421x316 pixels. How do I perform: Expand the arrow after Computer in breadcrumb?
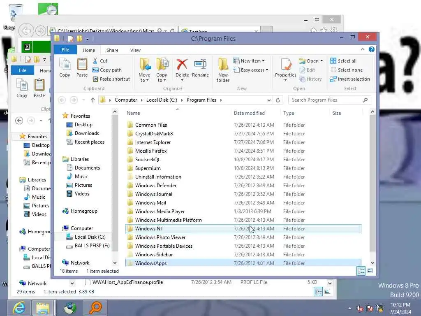[142, 100]
